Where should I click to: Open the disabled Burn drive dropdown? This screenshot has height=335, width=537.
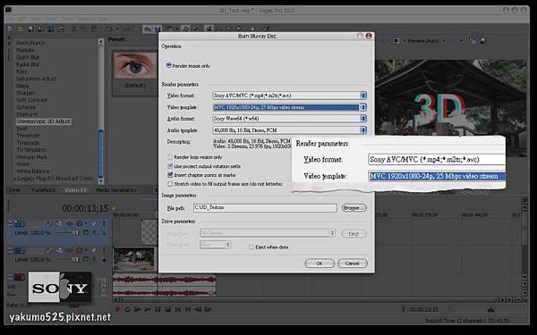[x=268, y=233]
